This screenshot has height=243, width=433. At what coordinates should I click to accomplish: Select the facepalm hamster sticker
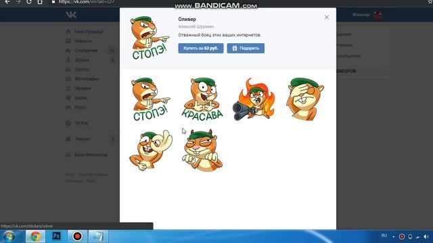pos(305,99)
